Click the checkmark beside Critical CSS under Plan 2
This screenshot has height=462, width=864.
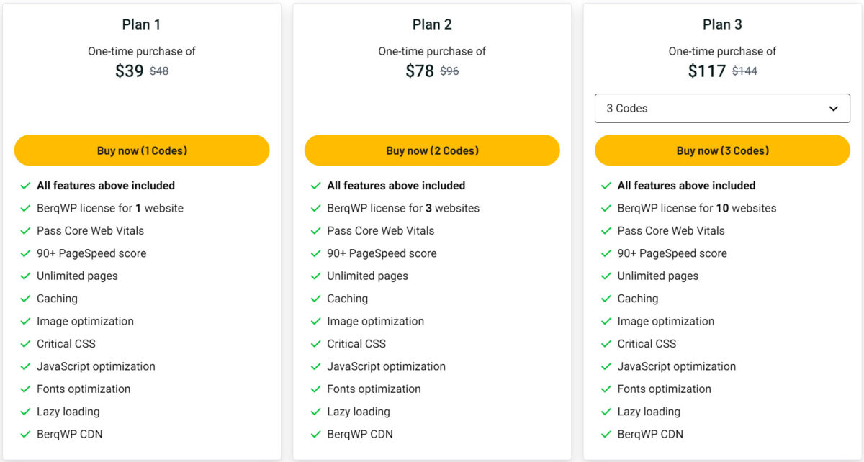click(316, 343)
